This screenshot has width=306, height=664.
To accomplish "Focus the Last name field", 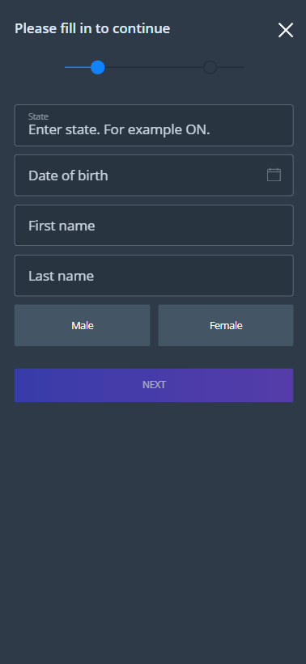I will [154, 275].
